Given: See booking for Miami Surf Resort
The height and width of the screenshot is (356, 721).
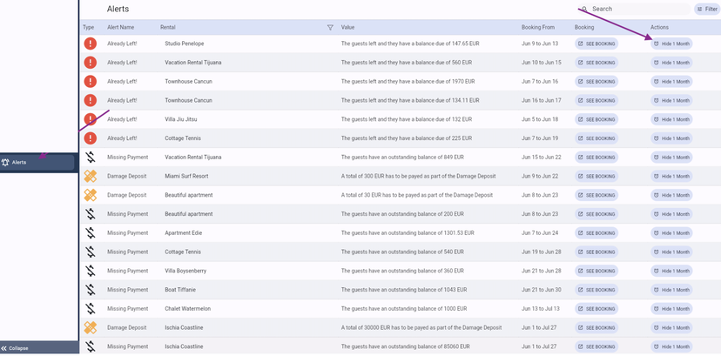Looking at the screenshot, I should coord(596,176).
